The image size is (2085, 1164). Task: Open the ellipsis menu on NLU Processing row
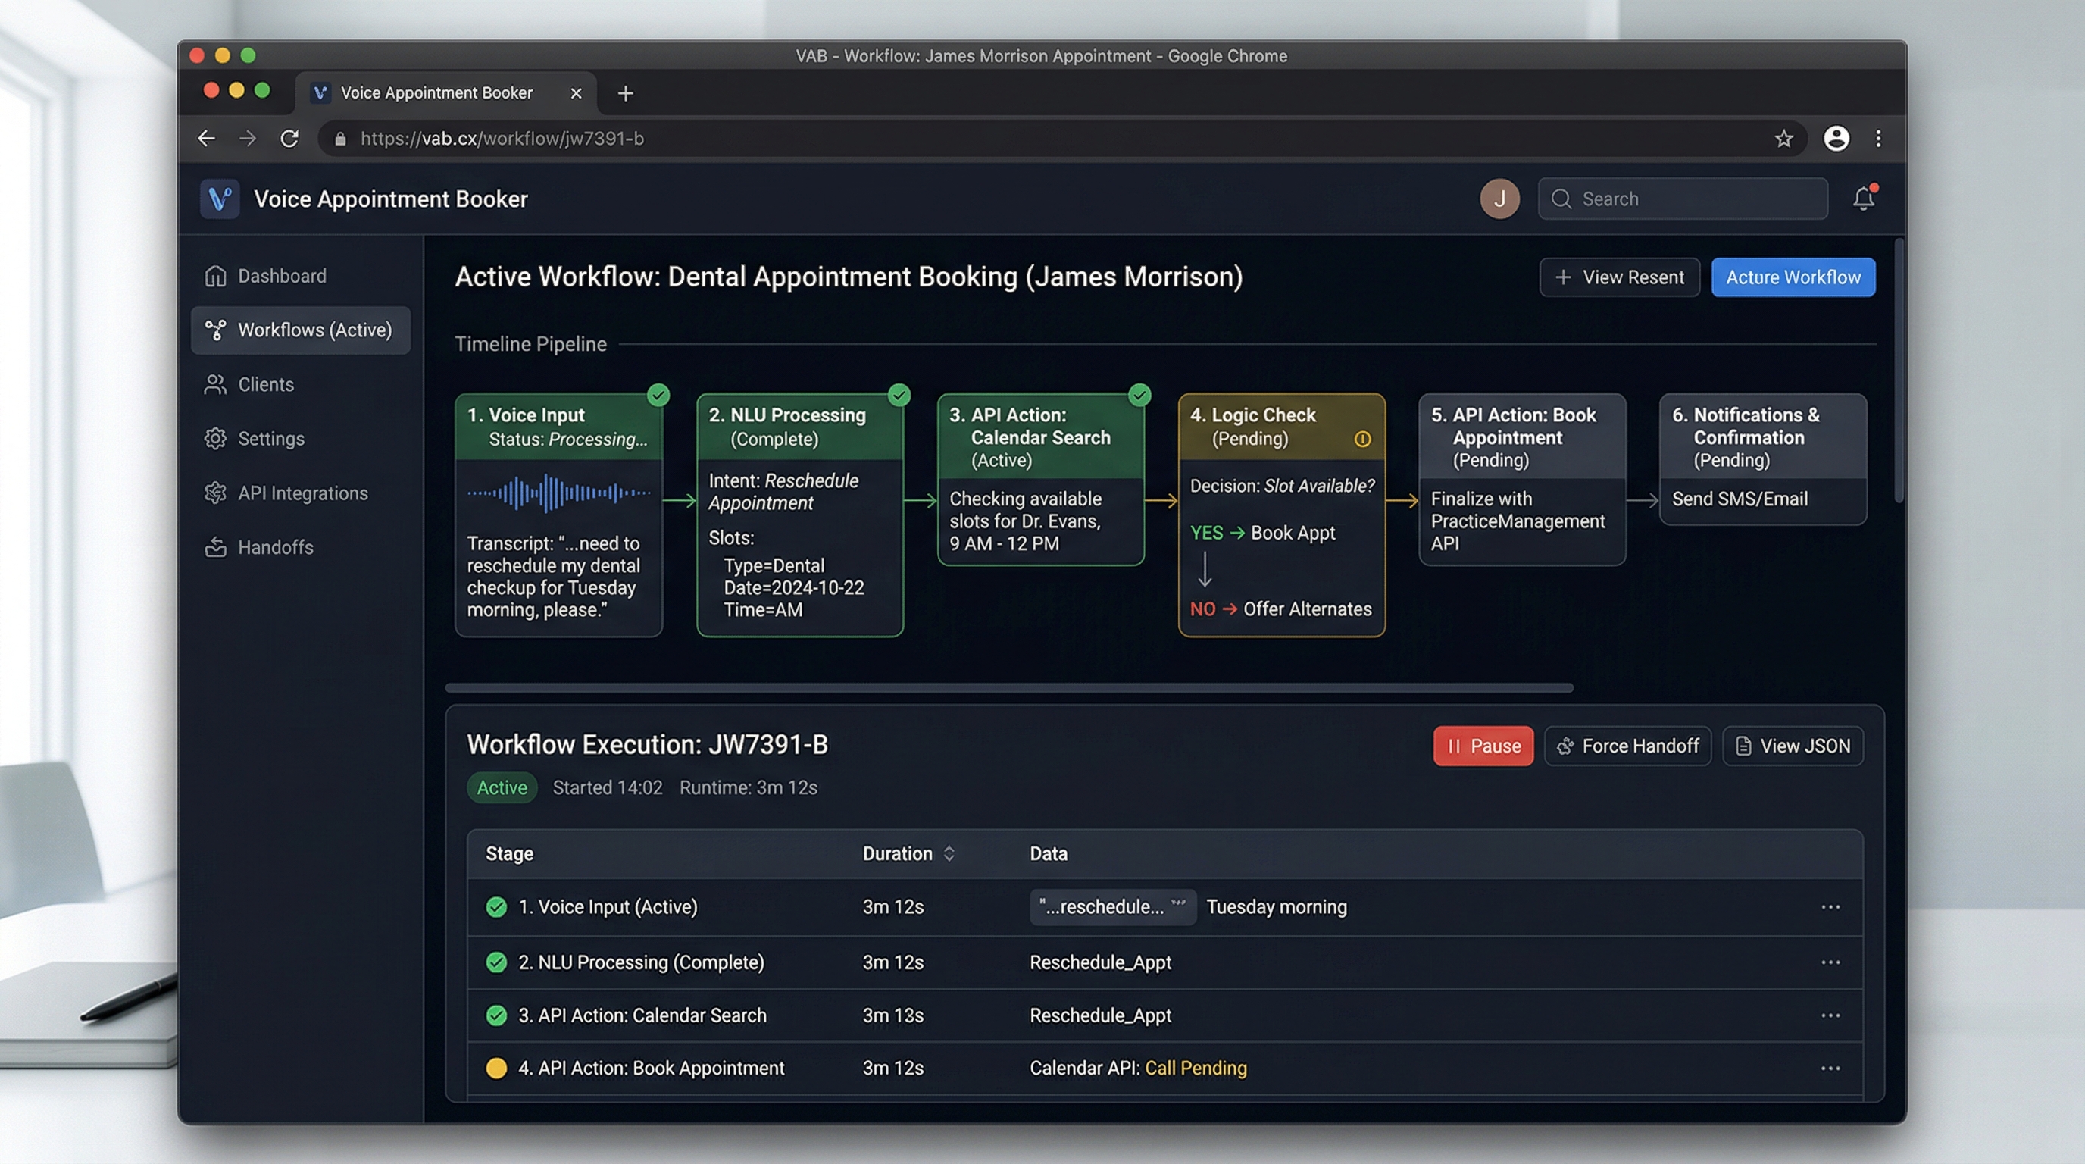click(1831, 962)
